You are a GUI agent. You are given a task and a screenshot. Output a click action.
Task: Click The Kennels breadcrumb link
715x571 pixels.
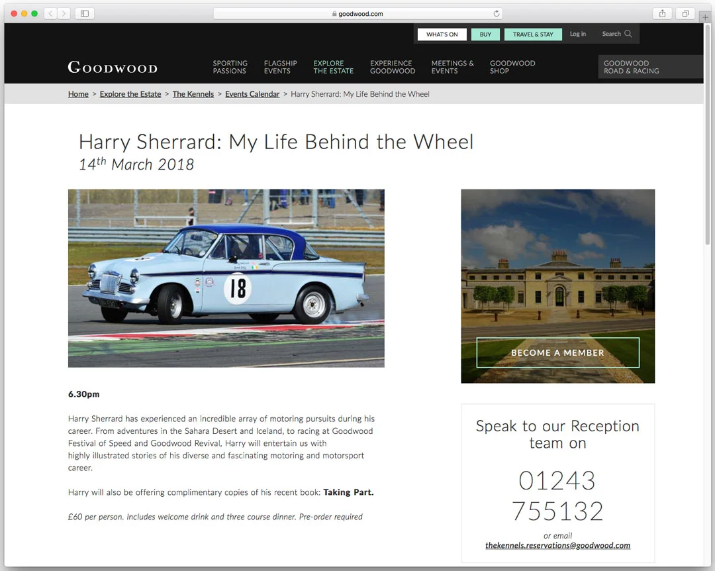[193, 94]
